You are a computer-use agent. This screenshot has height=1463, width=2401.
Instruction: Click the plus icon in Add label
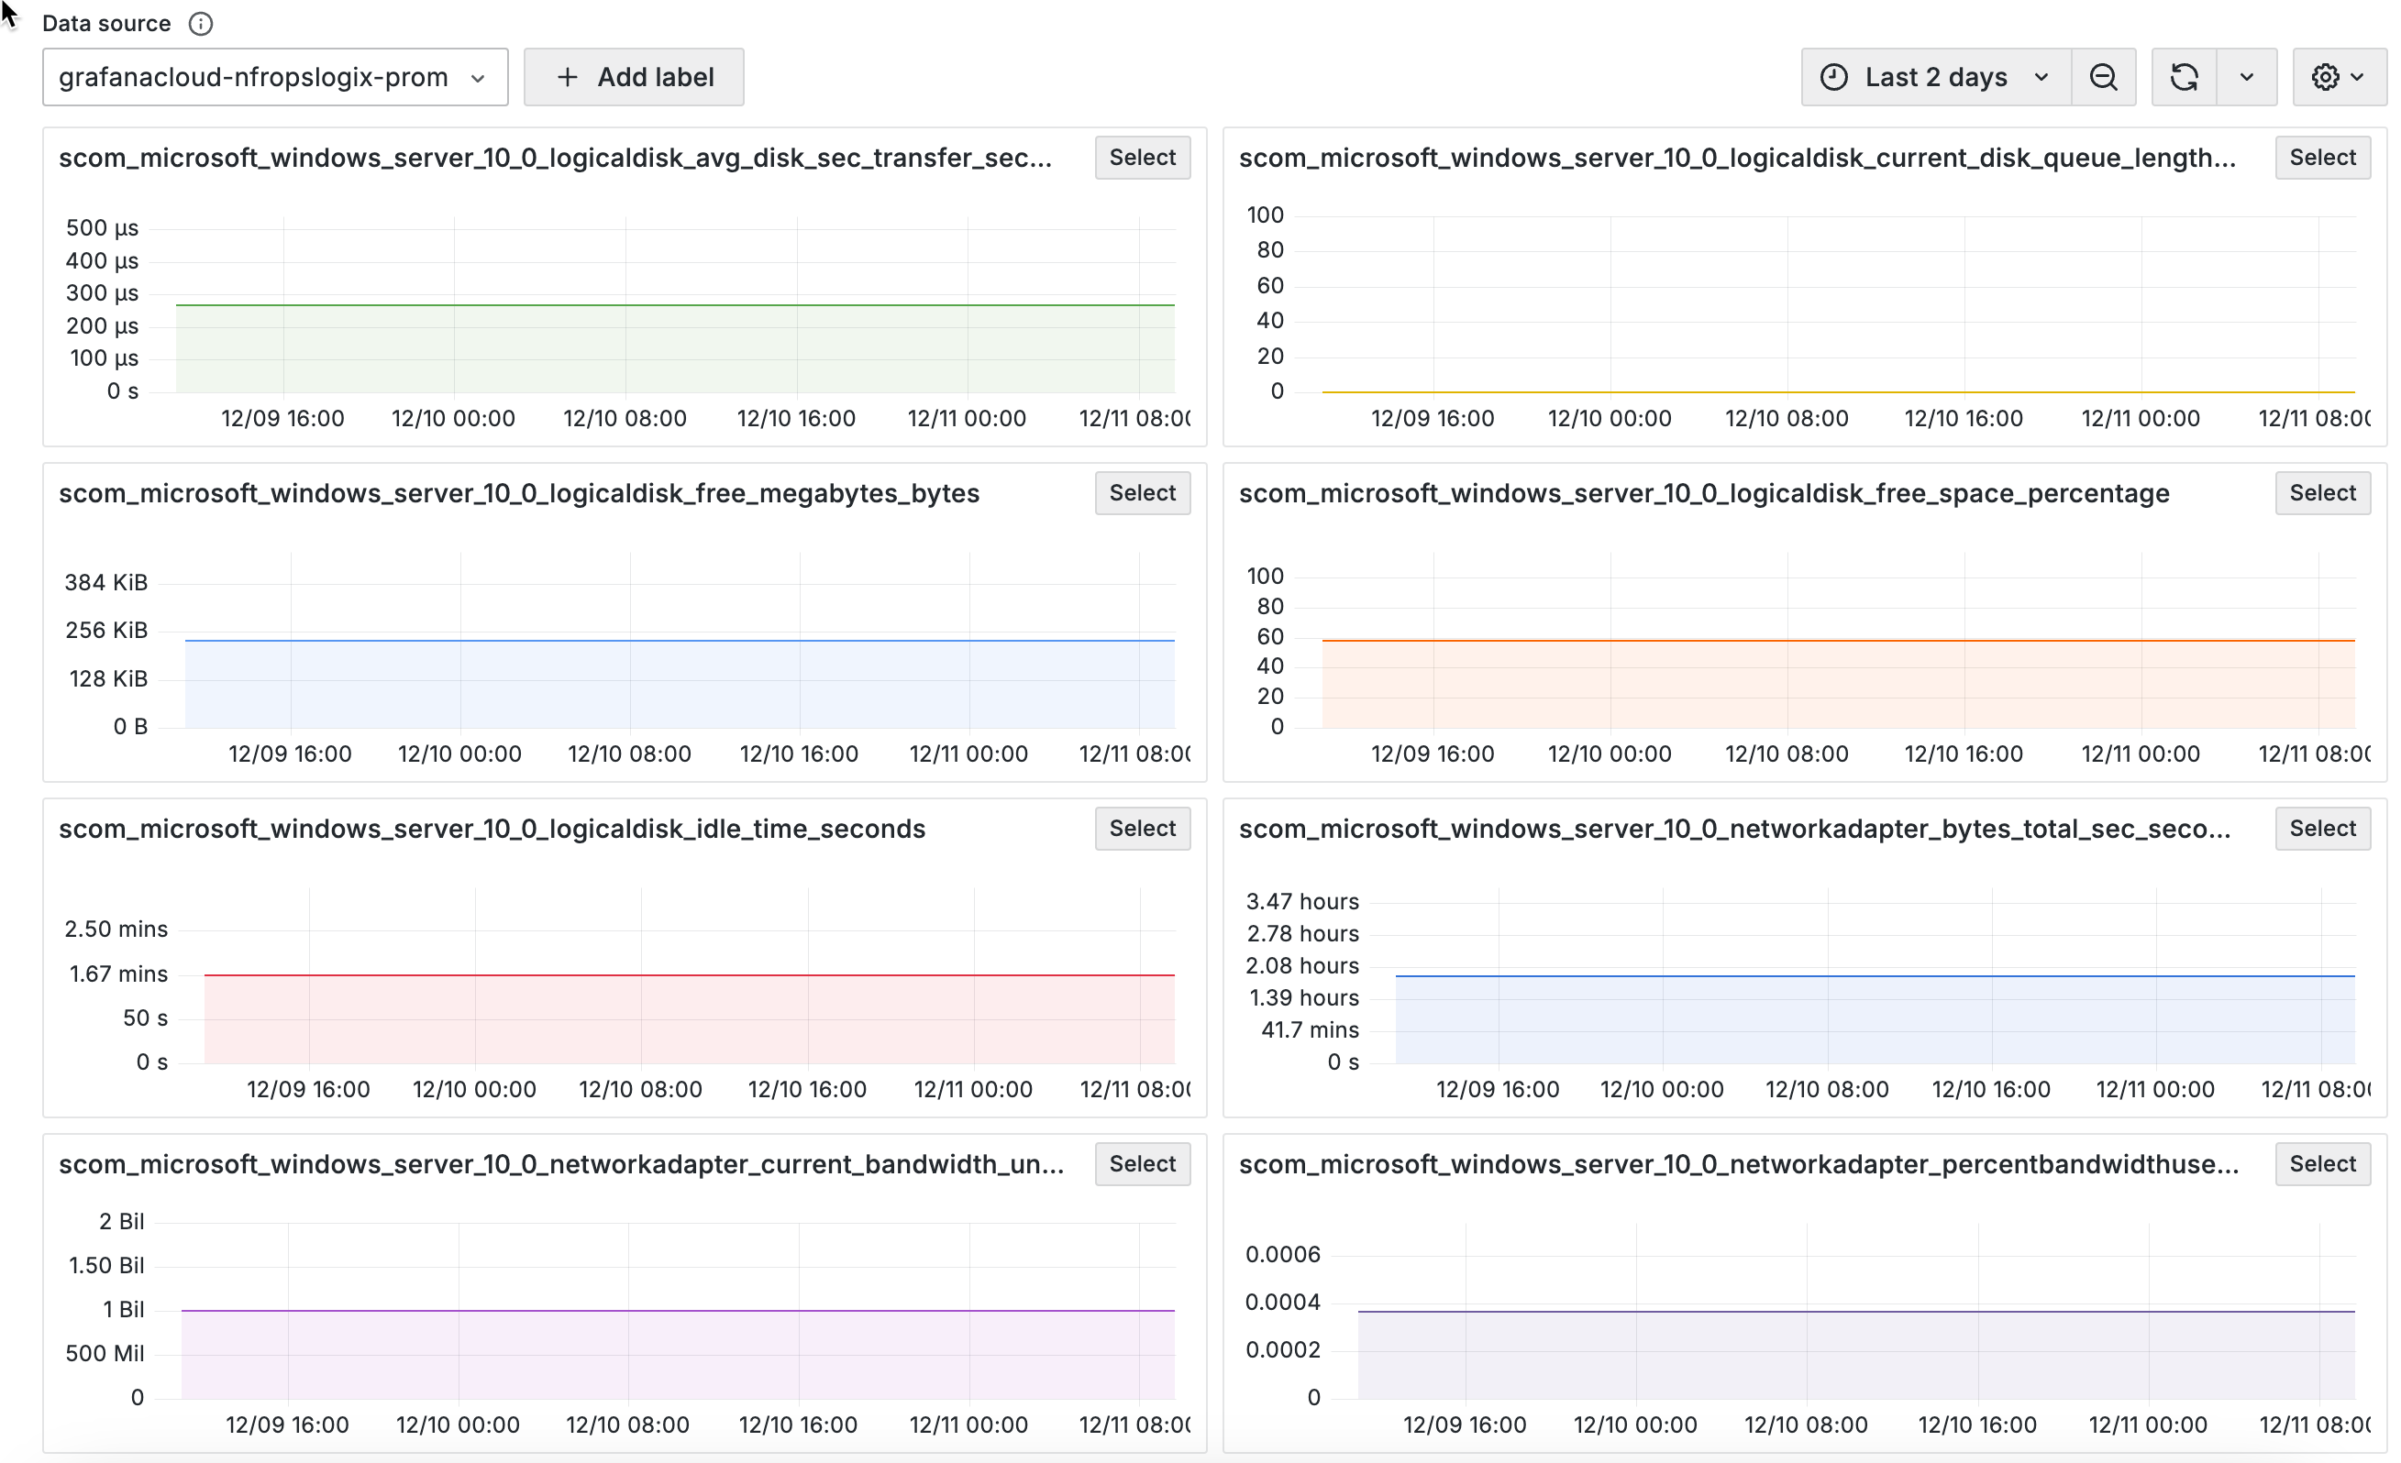point(567,77)
